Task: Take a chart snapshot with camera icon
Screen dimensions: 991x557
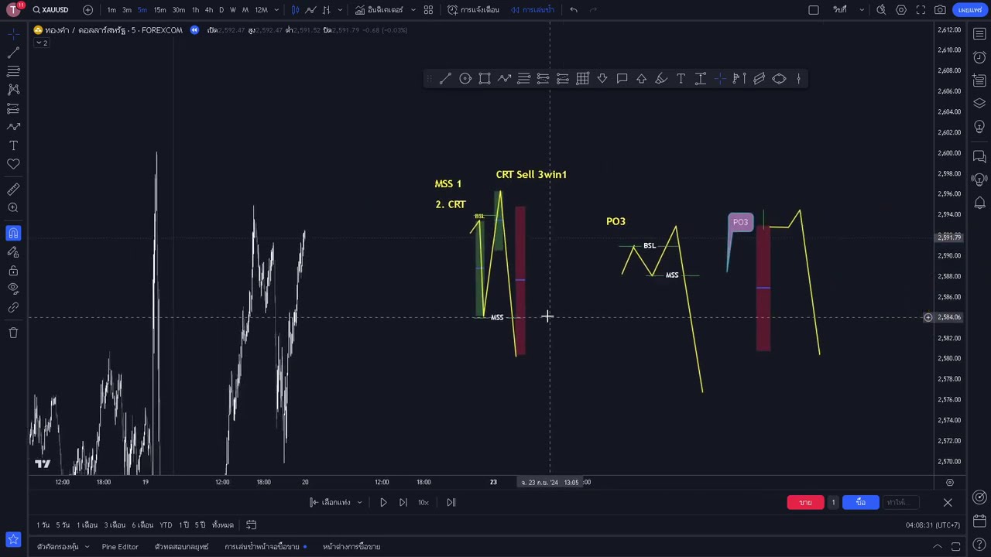Action: 940,10
